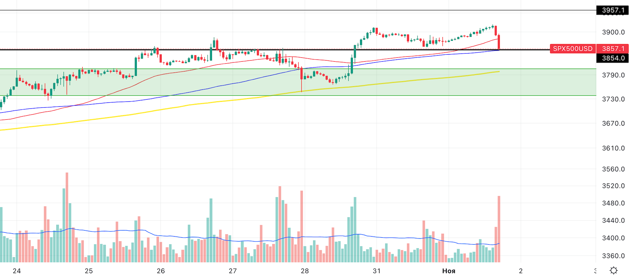631x276 pixels.
Task: Click the 3560.0 price axis value
Action: pos(613,169)
